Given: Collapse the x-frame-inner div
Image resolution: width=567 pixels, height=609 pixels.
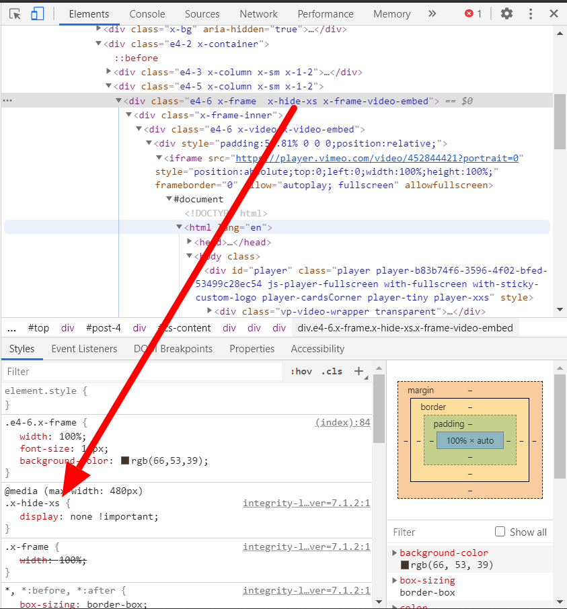Looking at the screenshot, I should pos(129,114).
